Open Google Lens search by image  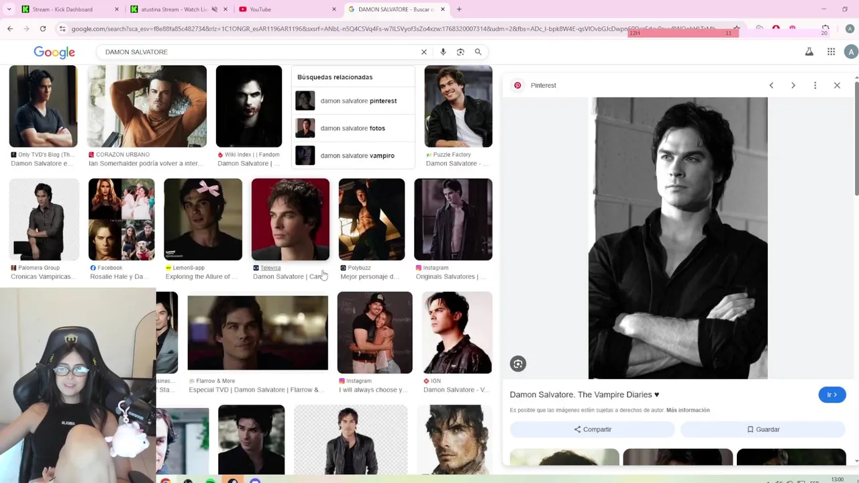pos(460,52)
